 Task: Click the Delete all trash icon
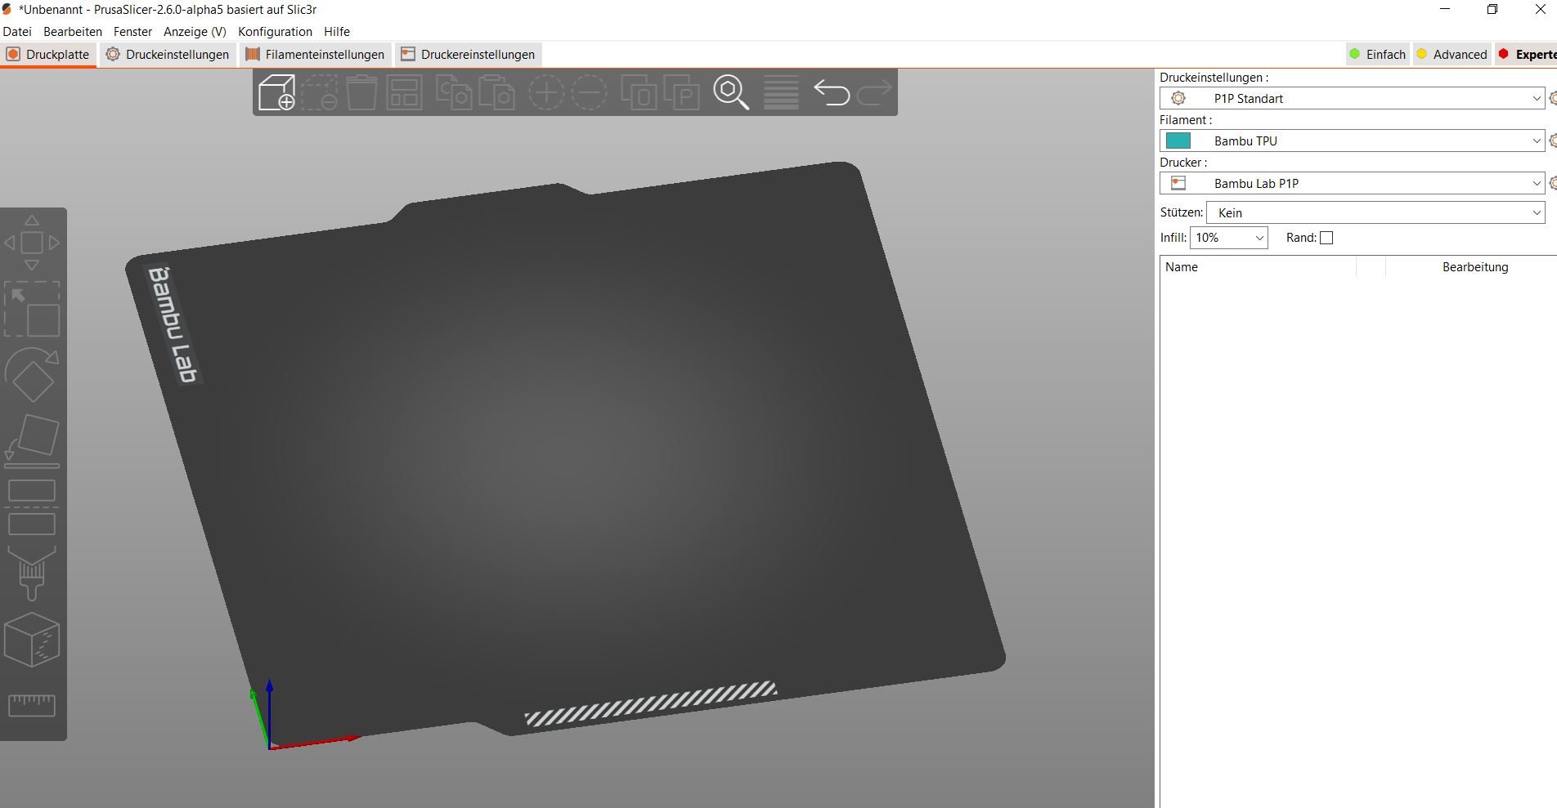click(361, 92)
